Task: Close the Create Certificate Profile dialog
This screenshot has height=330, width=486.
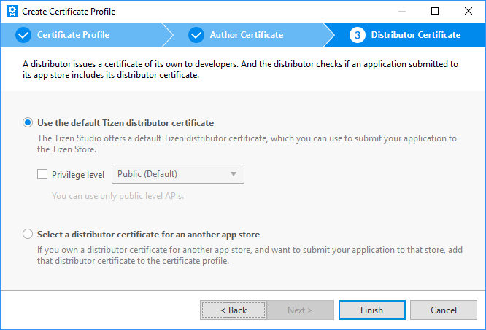Action: pos(468,12)
